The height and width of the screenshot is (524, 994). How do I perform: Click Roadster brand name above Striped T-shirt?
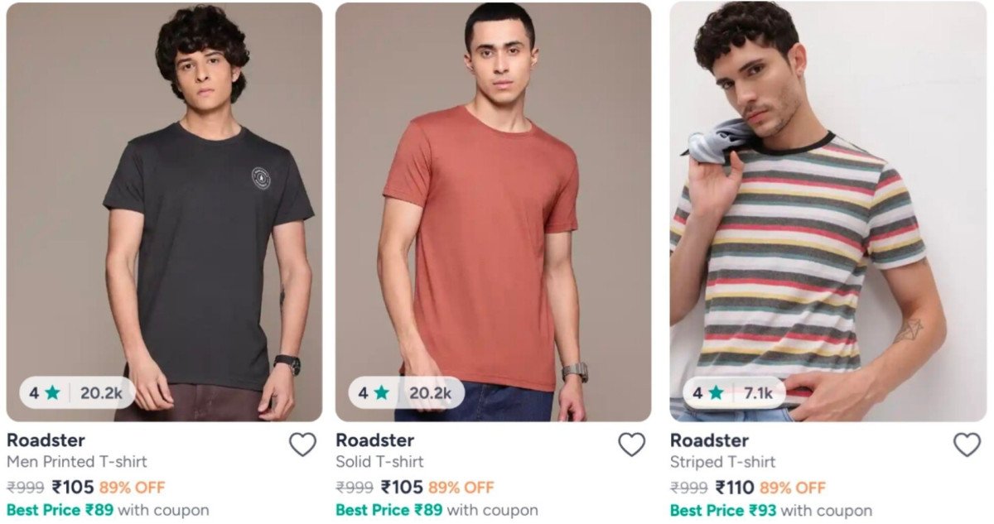(x=709, y=440)
